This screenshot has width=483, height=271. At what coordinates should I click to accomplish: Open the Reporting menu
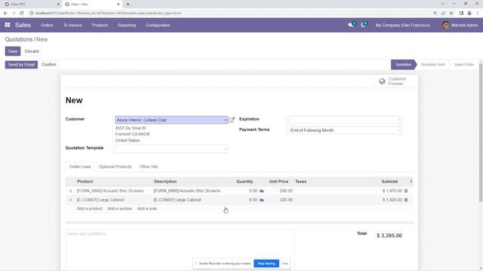click(x=127, y=25)
